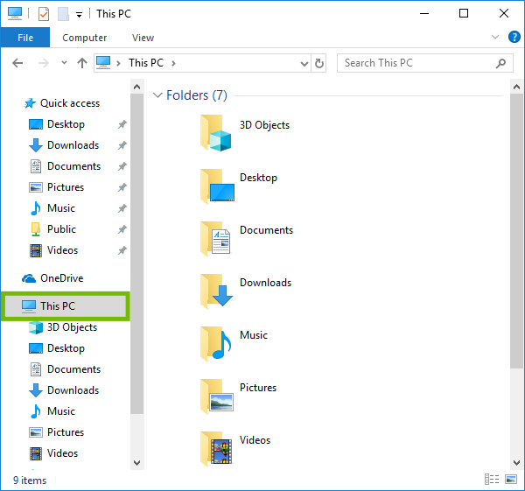Screen dimensions: 525x491
Task: Open pinned Documents under Quick access
Action: coord(74,166)
